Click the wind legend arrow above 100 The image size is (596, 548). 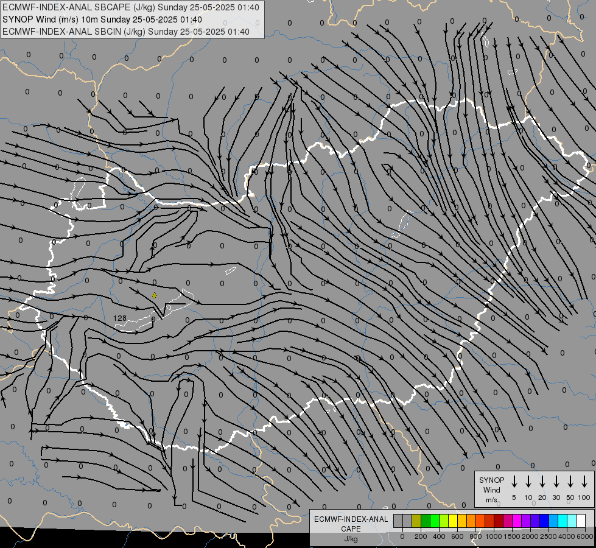[x=584, y=482]
